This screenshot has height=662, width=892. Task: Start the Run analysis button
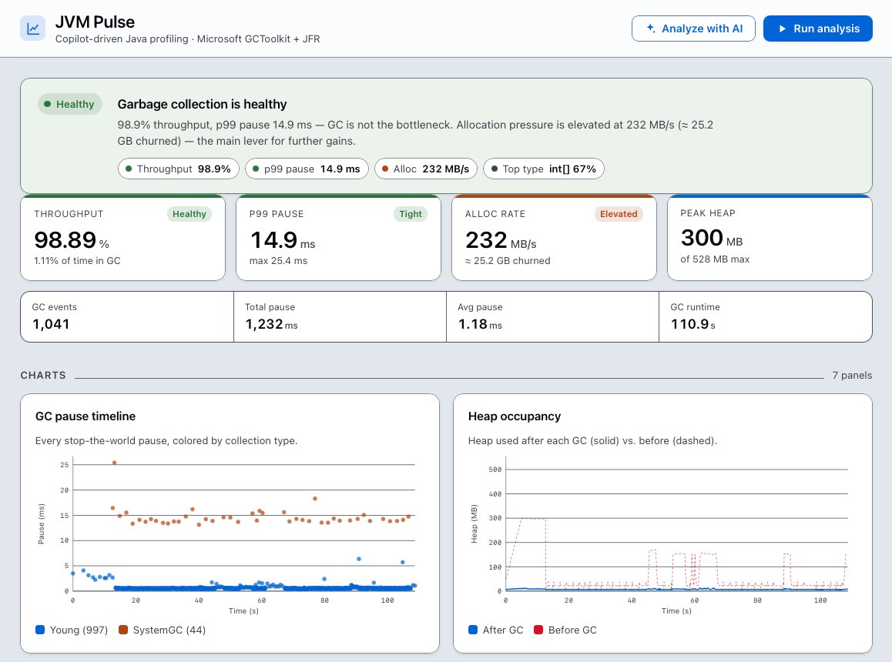pos(817,28)
